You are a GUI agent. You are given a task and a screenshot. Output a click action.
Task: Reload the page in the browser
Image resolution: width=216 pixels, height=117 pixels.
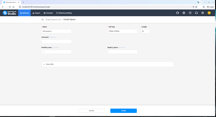pyautogui.click(x=10, y=7)
